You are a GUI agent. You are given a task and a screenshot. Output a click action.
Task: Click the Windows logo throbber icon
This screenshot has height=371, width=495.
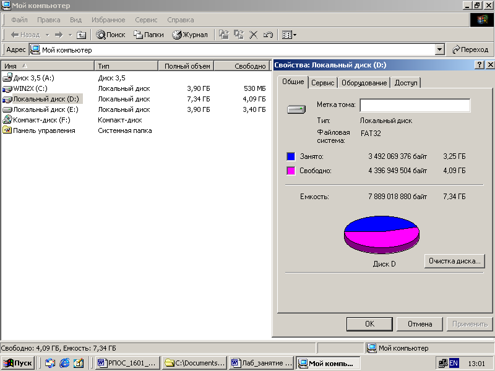tap(482, 20)
